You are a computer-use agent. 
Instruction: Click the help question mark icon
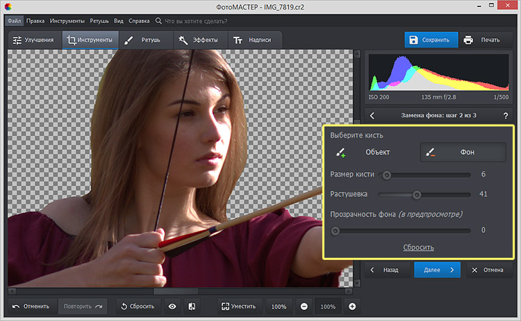pos(505,115)
